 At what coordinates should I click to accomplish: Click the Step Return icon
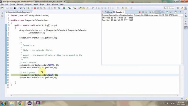[x=48, y=8]
